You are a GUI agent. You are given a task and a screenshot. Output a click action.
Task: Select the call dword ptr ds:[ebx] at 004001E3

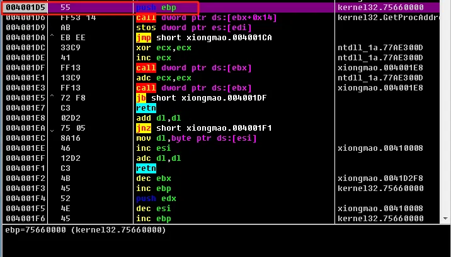pos(194,88)
